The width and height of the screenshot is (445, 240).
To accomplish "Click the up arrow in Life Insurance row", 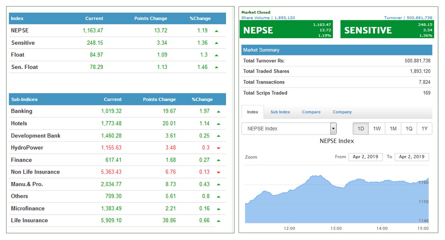I will pyautogui.click(x=218, y=221).
